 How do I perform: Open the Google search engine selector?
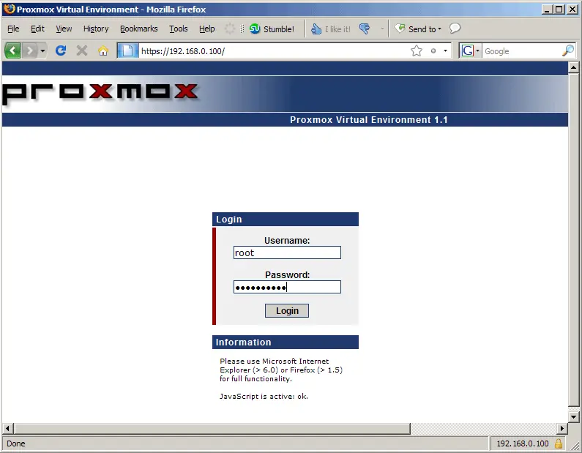(470, 50)
